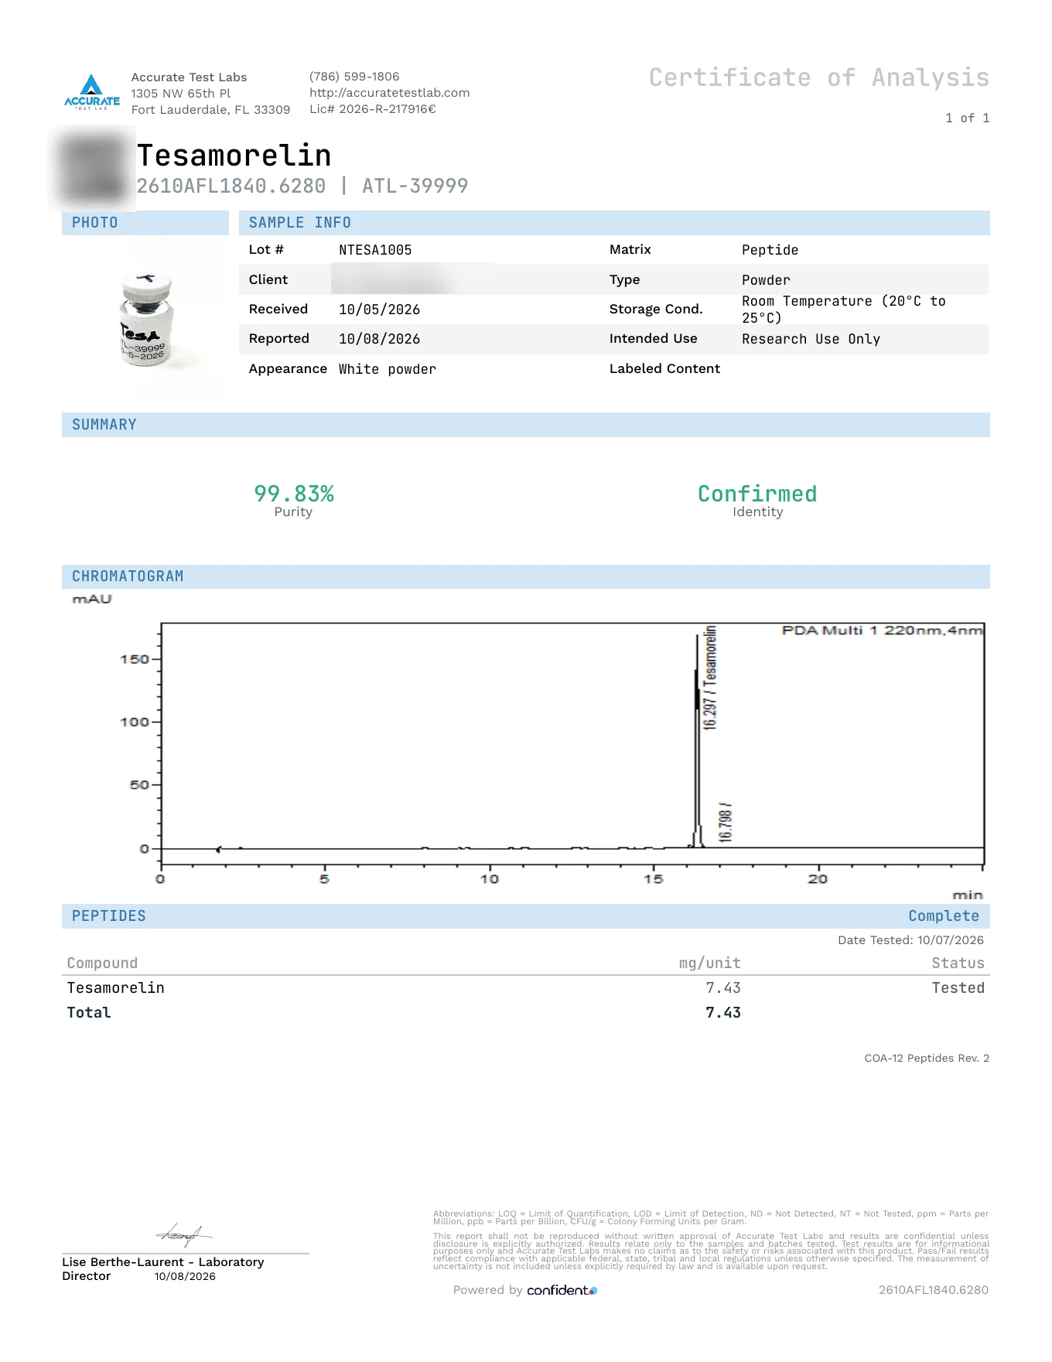Click the Certificate of Analysis heading
1052x1362 pixels.
[818, 77]
